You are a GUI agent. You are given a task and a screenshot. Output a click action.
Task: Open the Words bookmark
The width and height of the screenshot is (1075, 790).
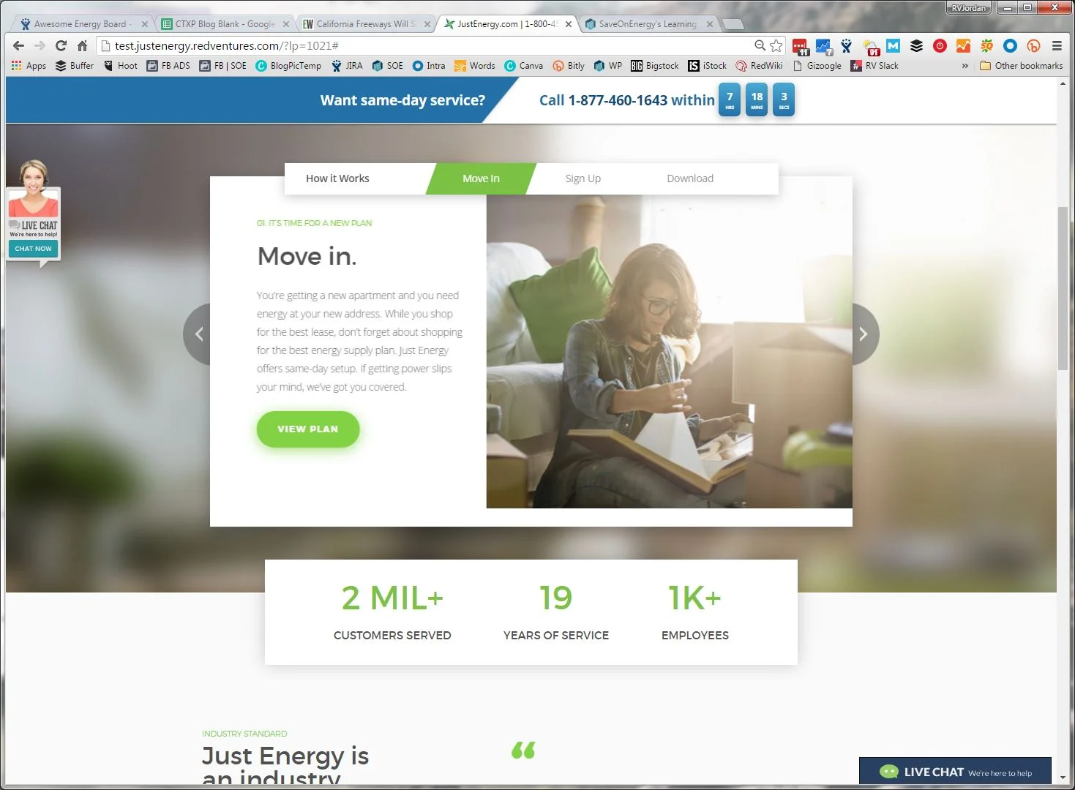click(x=475, y=66)
